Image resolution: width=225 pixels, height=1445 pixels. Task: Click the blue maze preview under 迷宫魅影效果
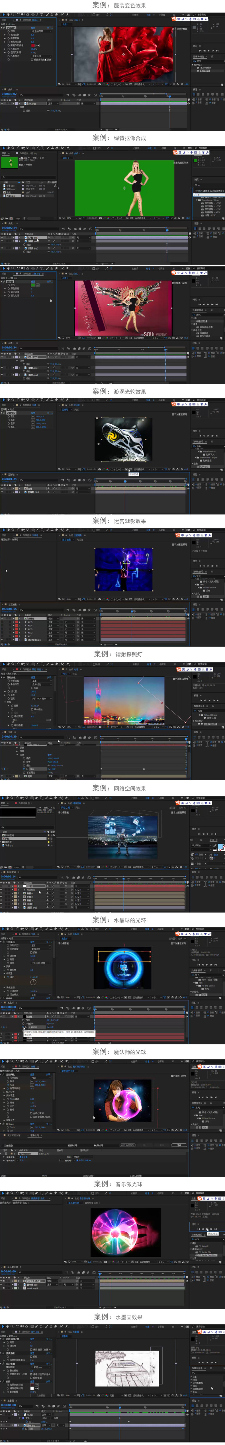[x=124, y=570]
